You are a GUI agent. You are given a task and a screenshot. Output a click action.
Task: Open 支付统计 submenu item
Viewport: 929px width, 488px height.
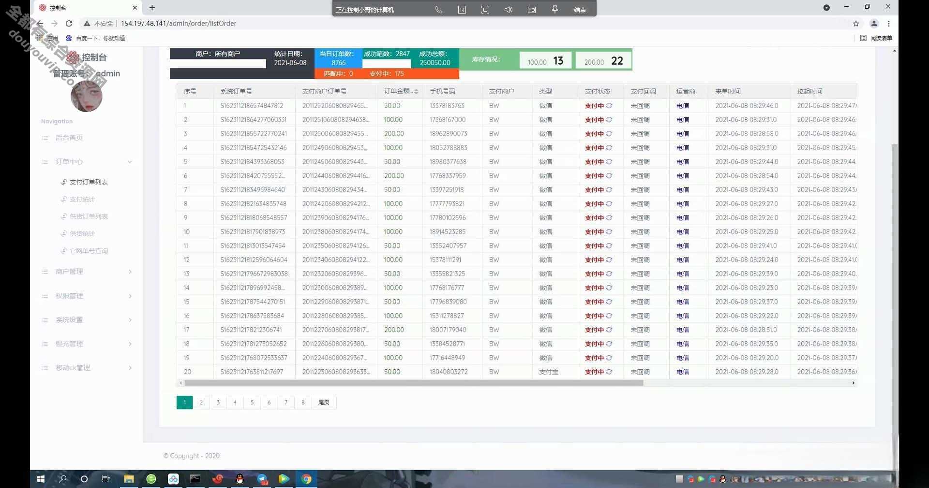(82, 199)
